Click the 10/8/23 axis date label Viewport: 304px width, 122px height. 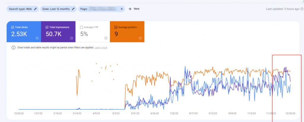click(x=232, y=113)
